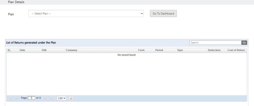Focus the returns Search field
Screen dimensions: 254x106
click(215, 43)
